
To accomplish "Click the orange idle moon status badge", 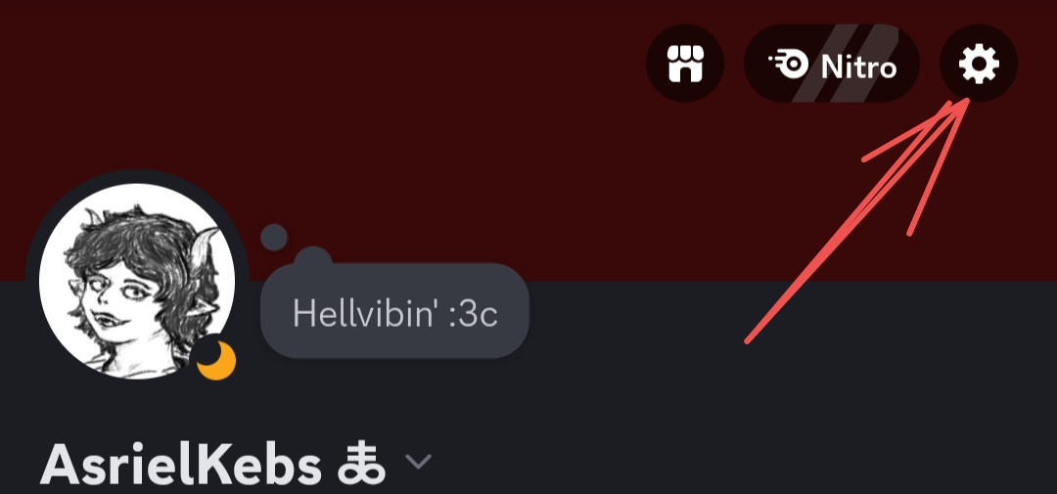I will (x=216, y=361).
